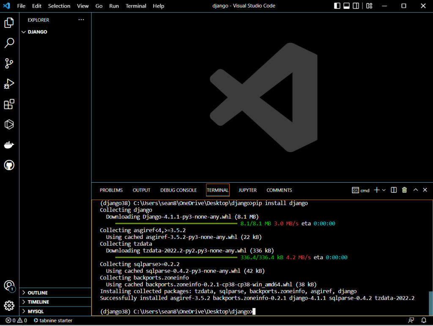The height and width of the screenshot is (326, 433).
Task: Open the Search view icon
Action: [x=9, y=43]
